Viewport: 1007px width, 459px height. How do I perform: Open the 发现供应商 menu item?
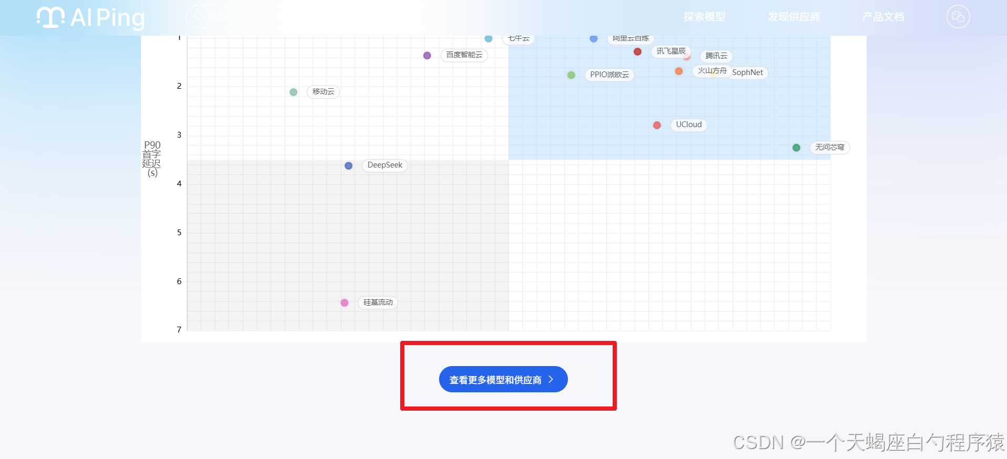tap(794, 17)
